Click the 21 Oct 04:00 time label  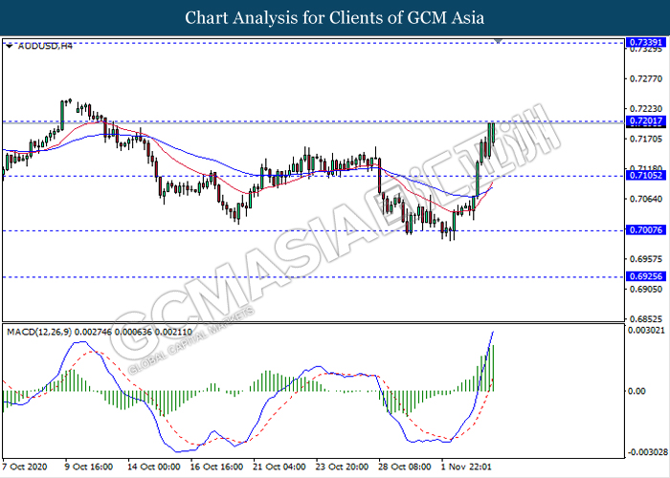[279, 467]
